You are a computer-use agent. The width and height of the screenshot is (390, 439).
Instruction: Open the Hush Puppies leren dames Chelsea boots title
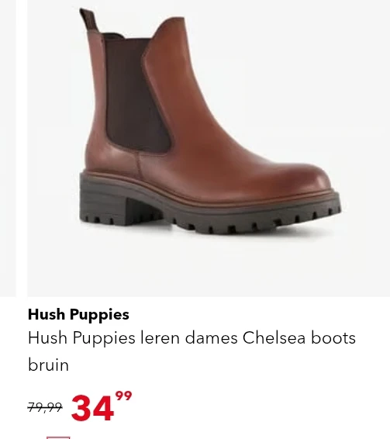click(192, 351)
